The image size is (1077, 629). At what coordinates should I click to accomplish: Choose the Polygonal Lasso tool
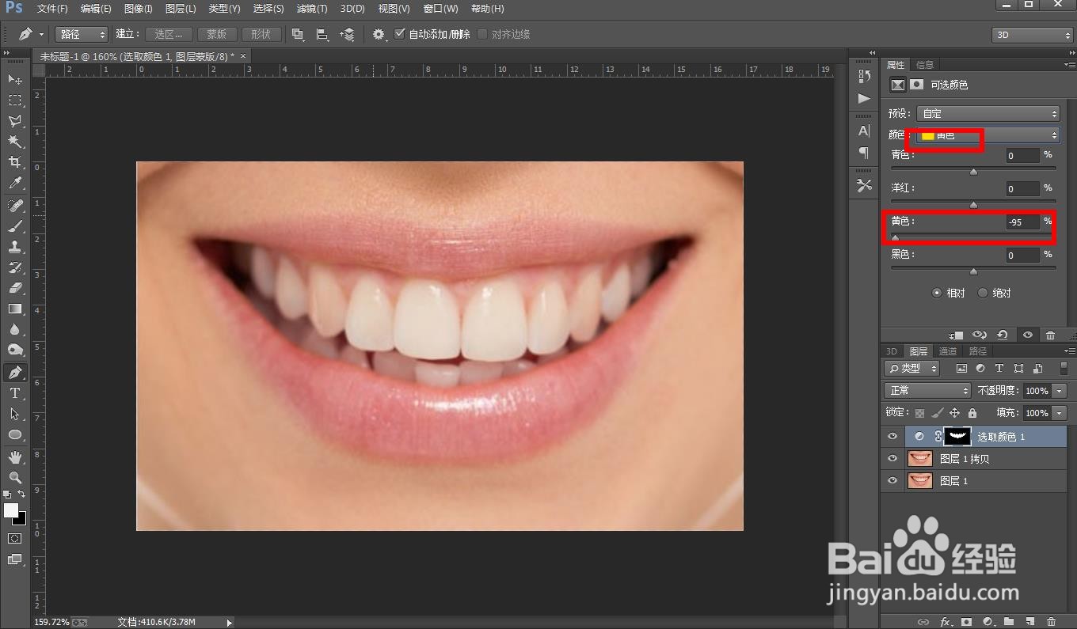[15, 121]
